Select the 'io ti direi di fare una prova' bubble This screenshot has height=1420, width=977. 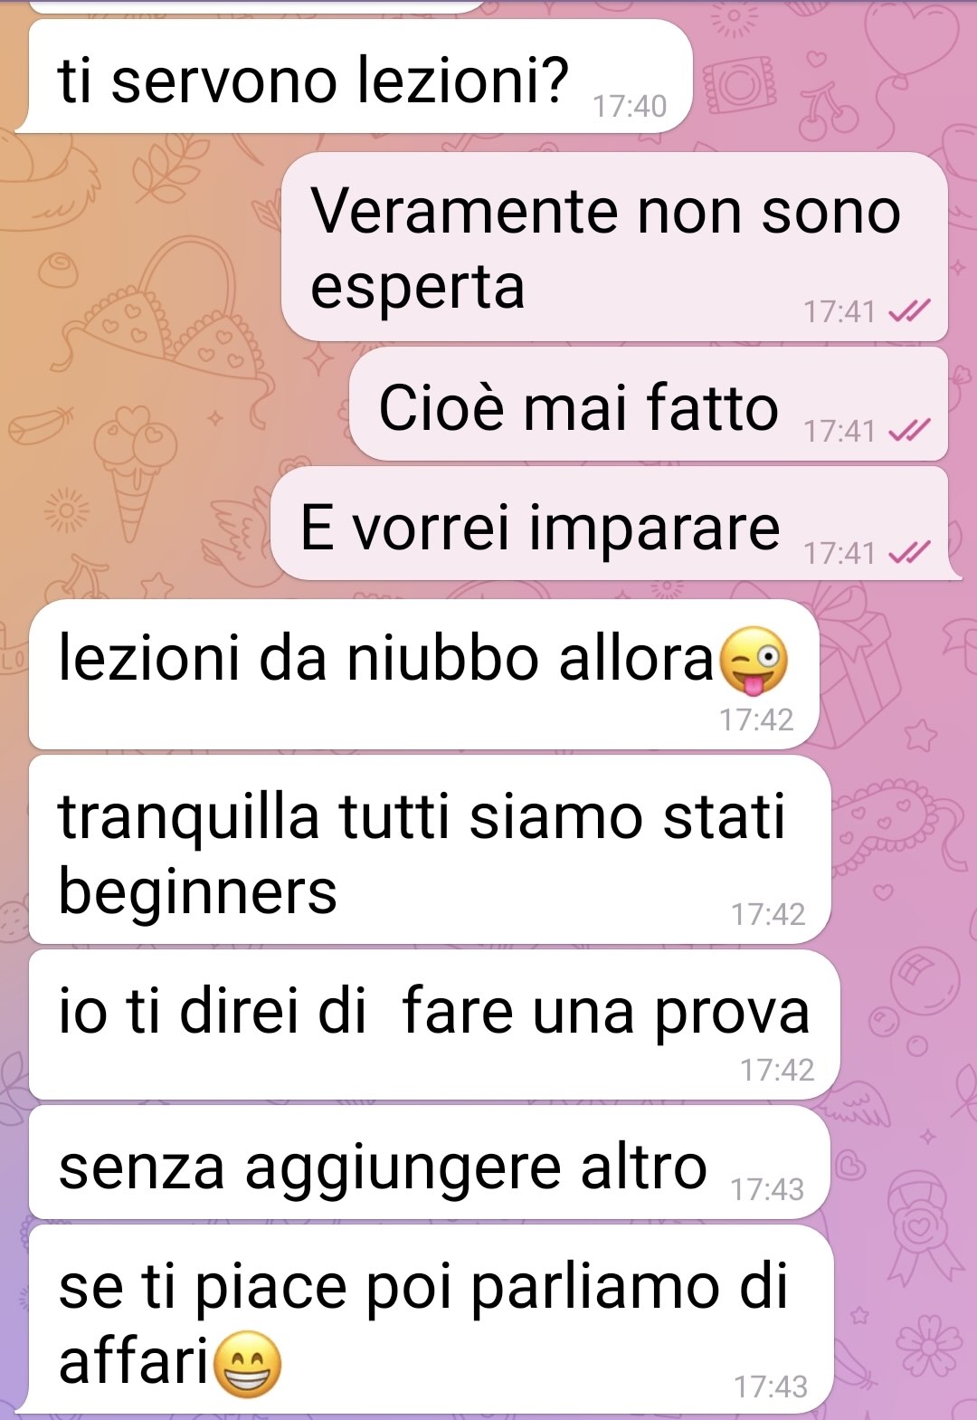[x=434, y=1024]
